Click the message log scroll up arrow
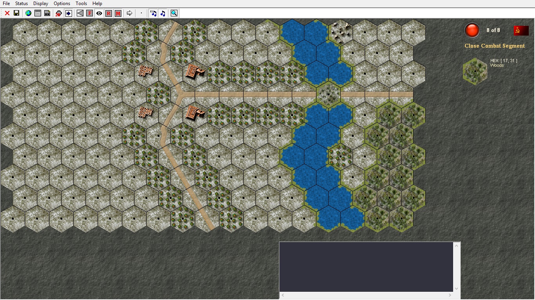 point(456,245)
